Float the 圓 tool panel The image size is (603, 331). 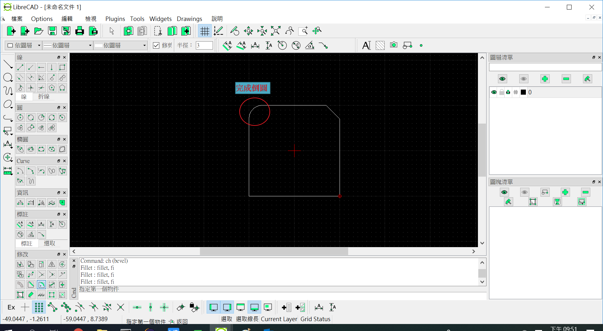(59, 108)
